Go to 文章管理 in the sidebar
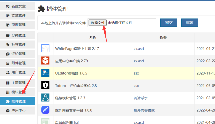Viewport: 215px width, 124px height. click(18, 15)
